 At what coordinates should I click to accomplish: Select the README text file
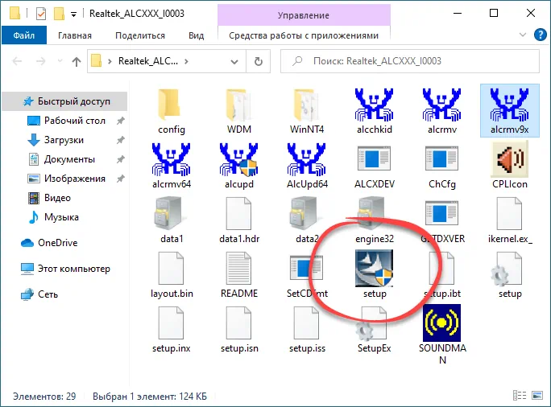239,275
